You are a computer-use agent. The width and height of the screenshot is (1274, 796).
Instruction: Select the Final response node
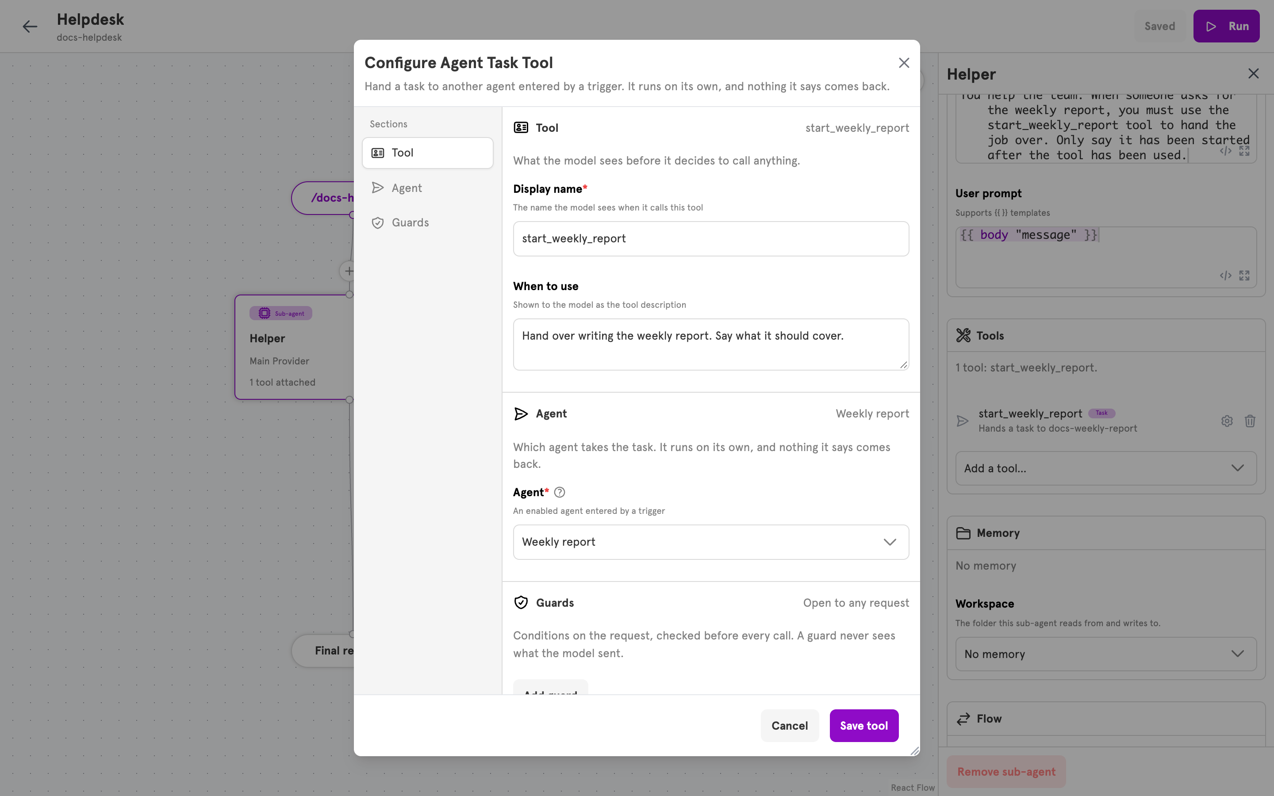tap(323, 651)
